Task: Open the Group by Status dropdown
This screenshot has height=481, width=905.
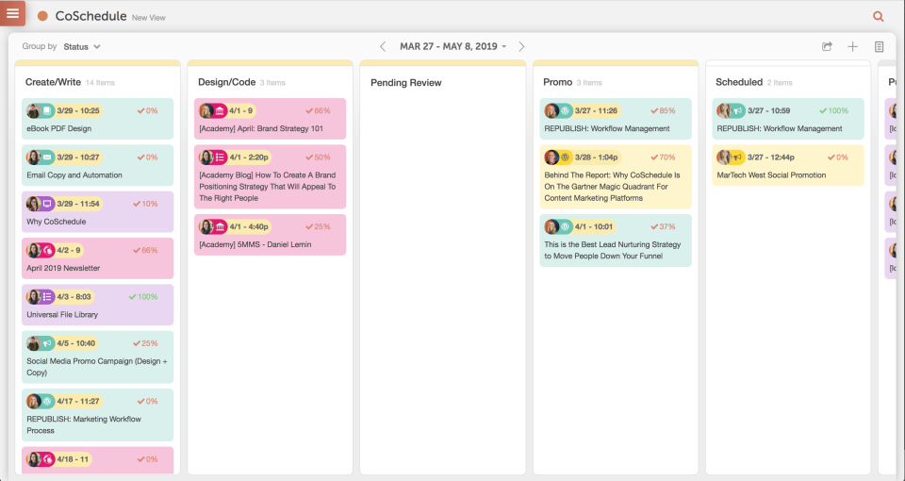Action: tap(81, 47)
